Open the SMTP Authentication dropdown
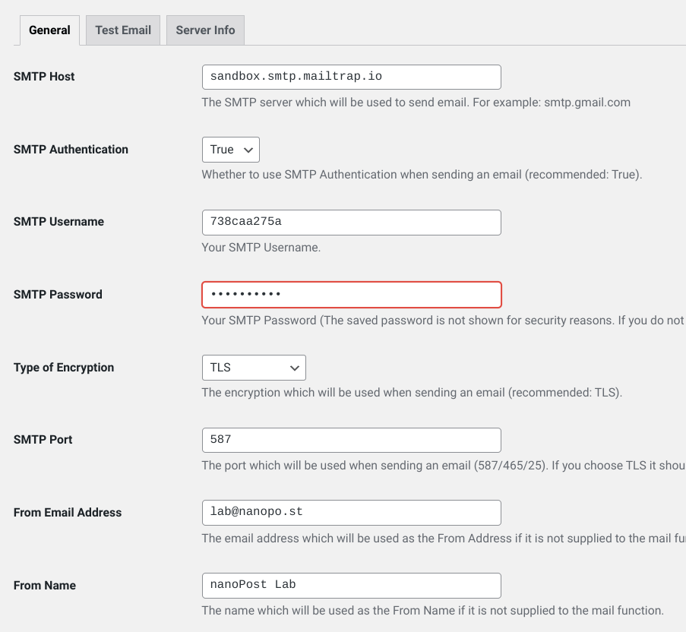This screenshot has height=632, width=686. tap(230, 150)
